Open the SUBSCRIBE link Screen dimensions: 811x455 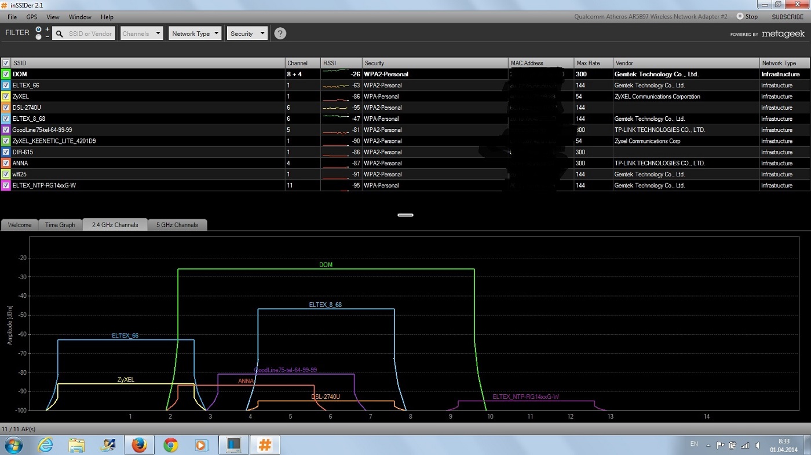tap(788, 17)
